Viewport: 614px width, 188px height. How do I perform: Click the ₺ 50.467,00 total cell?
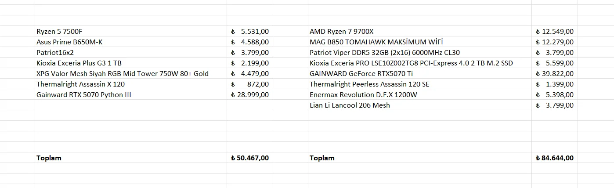coord(250,158)
